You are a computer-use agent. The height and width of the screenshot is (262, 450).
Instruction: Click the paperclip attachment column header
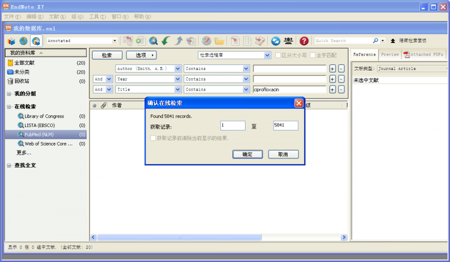coord(103,105)
